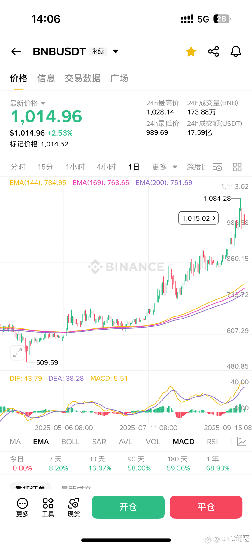This screenshot has width=252, height=547.
Task: Tap the battery level indicator
Action: 222,19
